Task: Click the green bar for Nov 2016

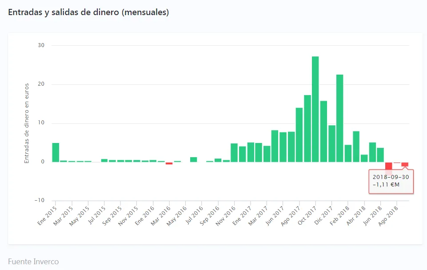Action: pyautogui.click(x=234, y=152)
